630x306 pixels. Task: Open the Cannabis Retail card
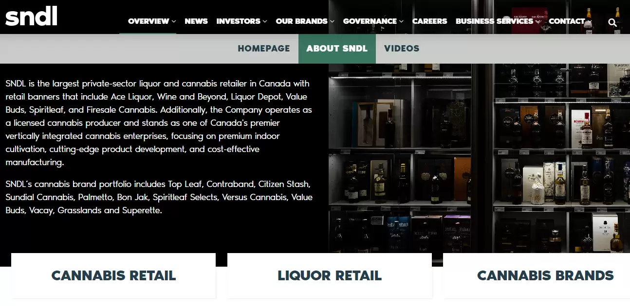pos(113,275)
